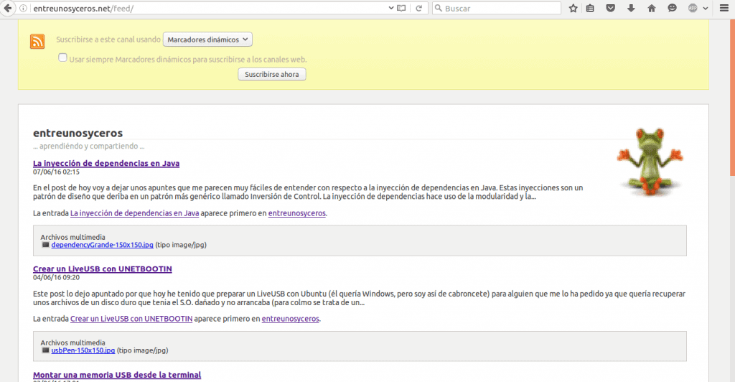The height and width of the screenshot is (382, 735).
Task: Focus the Buscar search field
Action: 497,8
